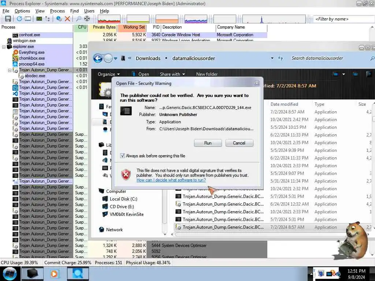Click the Cancel button in security warning
Screen dimensions: 375x281
[x=239, y=143]
